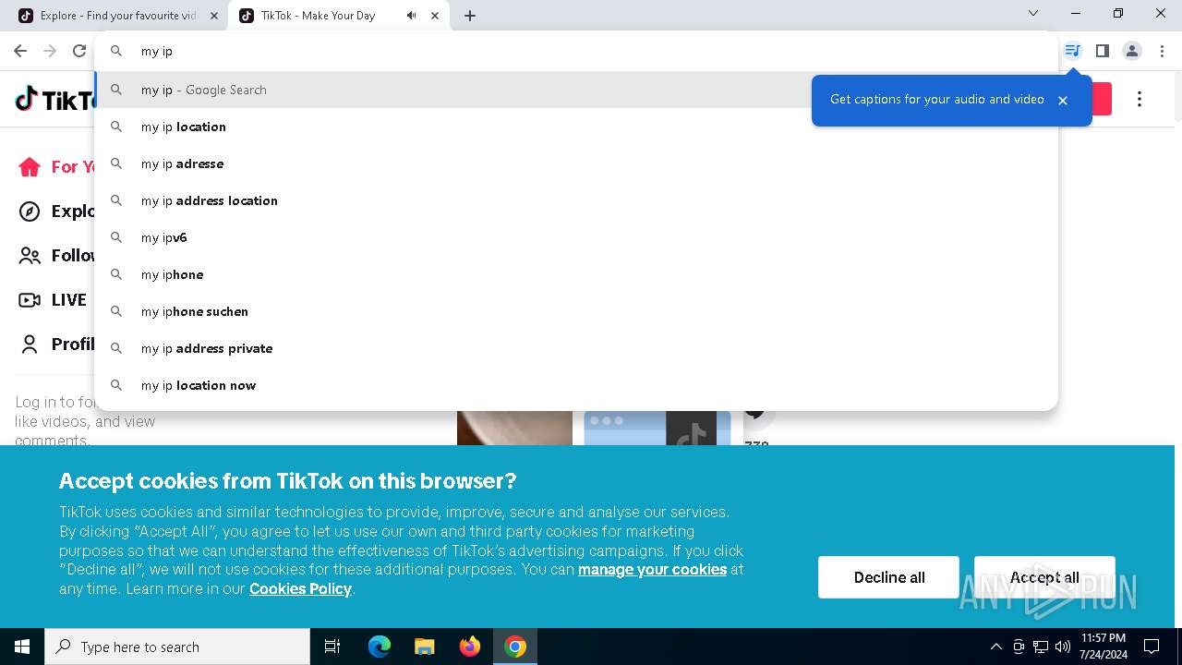Launch Firefox from taskbar

470,647
